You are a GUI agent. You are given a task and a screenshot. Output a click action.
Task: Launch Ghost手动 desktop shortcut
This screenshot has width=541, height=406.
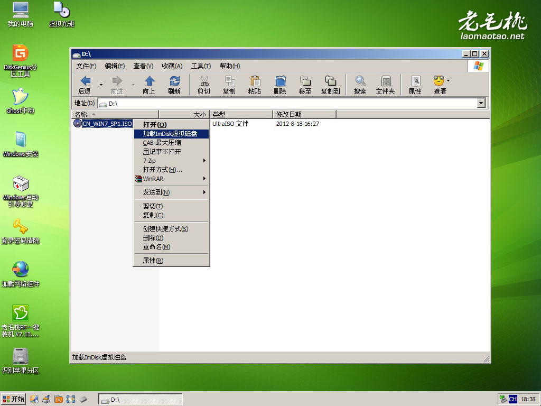(21, 101)
